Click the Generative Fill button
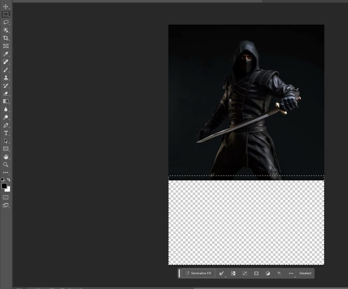Screen dimensions: 348x289 coord(198,273)
